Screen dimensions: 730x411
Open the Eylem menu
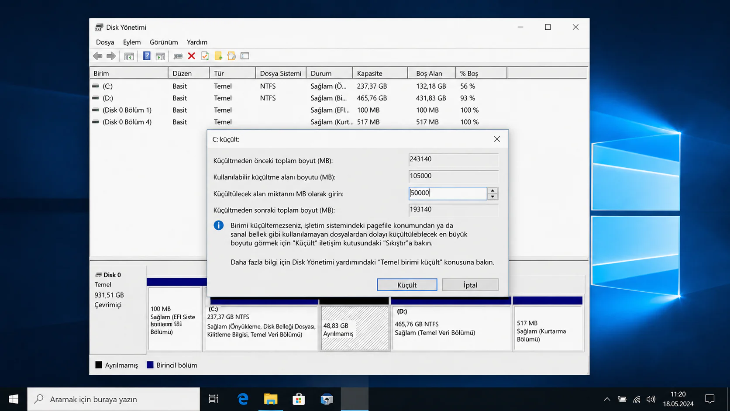(132, 42)
